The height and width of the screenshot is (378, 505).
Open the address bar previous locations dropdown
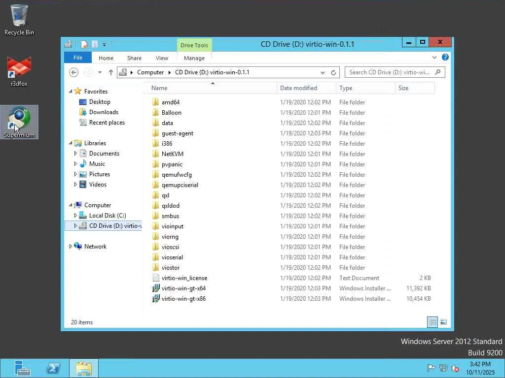coord(323,73)
